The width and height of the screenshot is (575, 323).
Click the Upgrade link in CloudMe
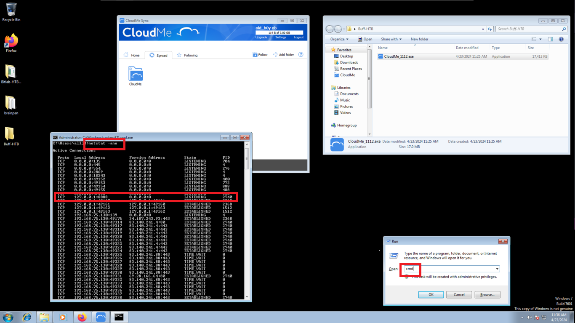point(261,37)
